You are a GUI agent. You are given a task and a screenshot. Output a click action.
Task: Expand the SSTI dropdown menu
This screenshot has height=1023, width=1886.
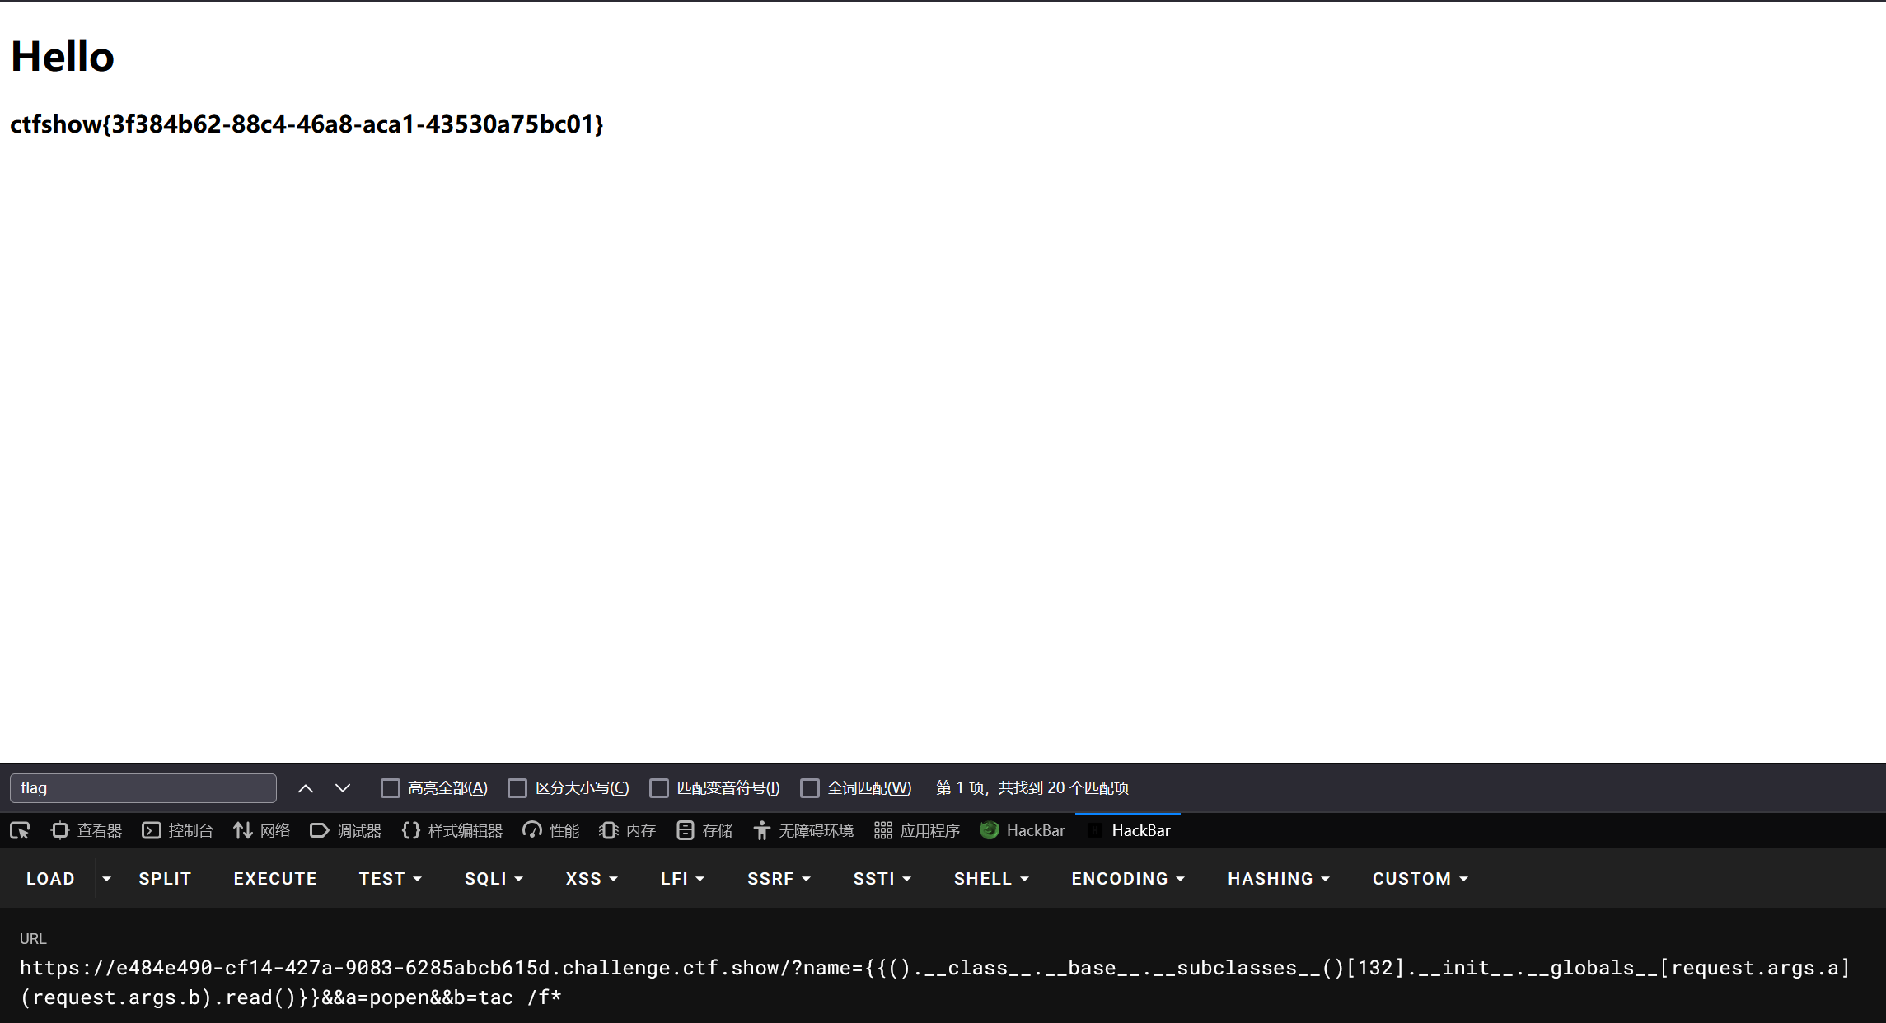(882, 879)
